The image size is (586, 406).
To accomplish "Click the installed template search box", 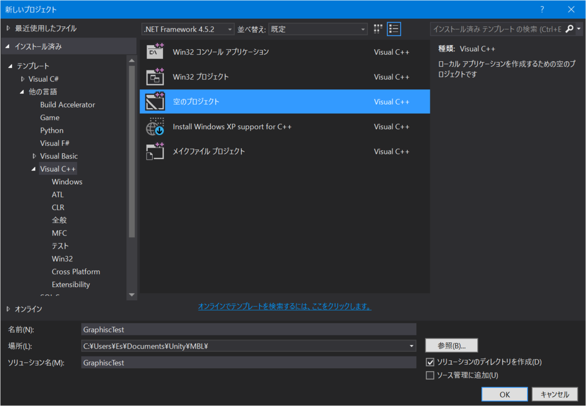I will pos(497,29).
